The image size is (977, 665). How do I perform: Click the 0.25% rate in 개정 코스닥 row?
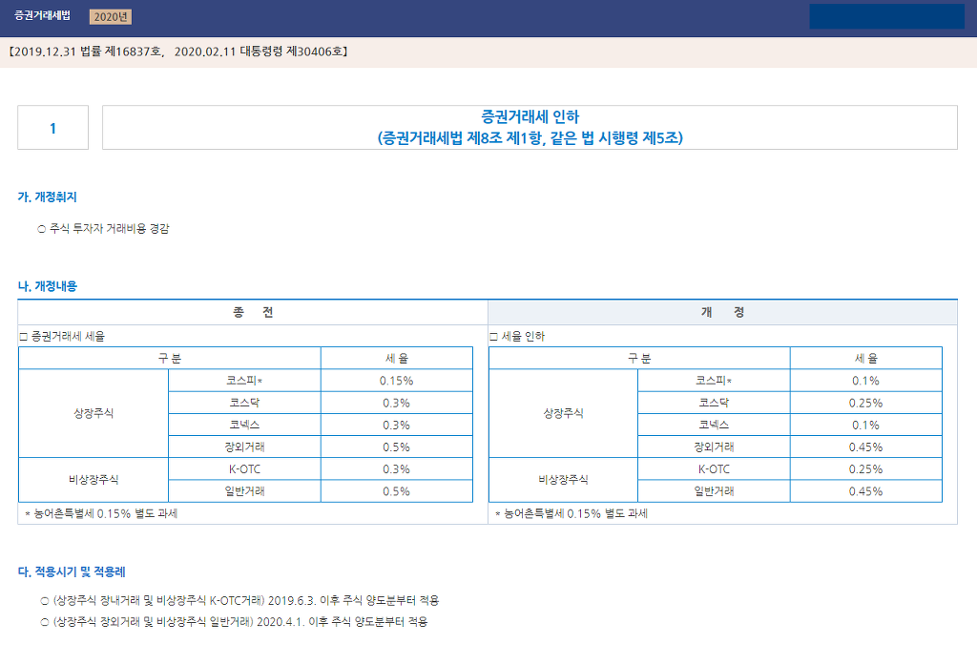tap(866, 403)
